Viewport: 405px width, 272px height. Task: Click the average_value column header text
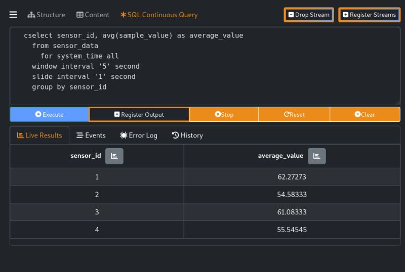coord(280,156)
